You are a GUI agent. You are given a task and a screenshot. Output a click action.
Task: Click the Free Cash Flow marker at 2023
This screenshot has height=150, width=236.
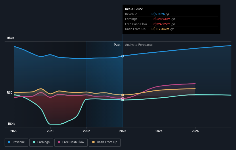[x=123, y=98]
